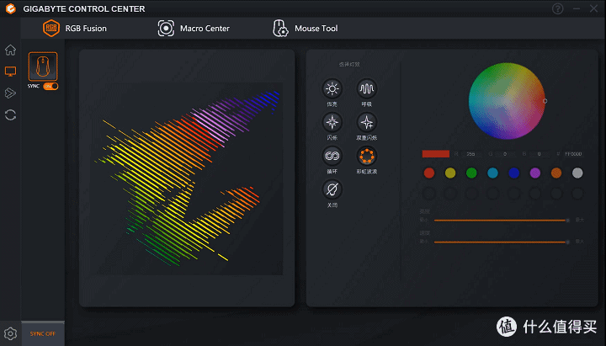Click the Home icon in the sidebar

10,50
